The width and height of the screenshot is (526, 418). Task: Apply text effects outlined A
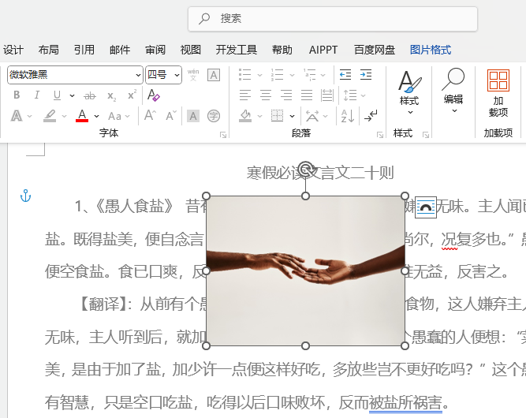click(x=17, y=116)
